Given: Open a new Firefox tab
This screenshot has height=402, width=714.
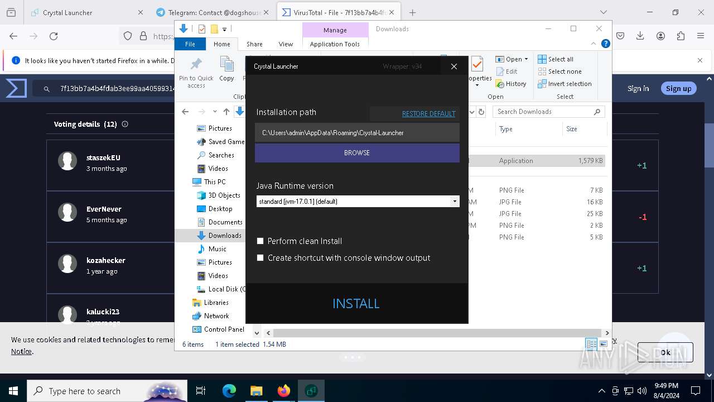Looking at the screenshot, I should point(412,12).
